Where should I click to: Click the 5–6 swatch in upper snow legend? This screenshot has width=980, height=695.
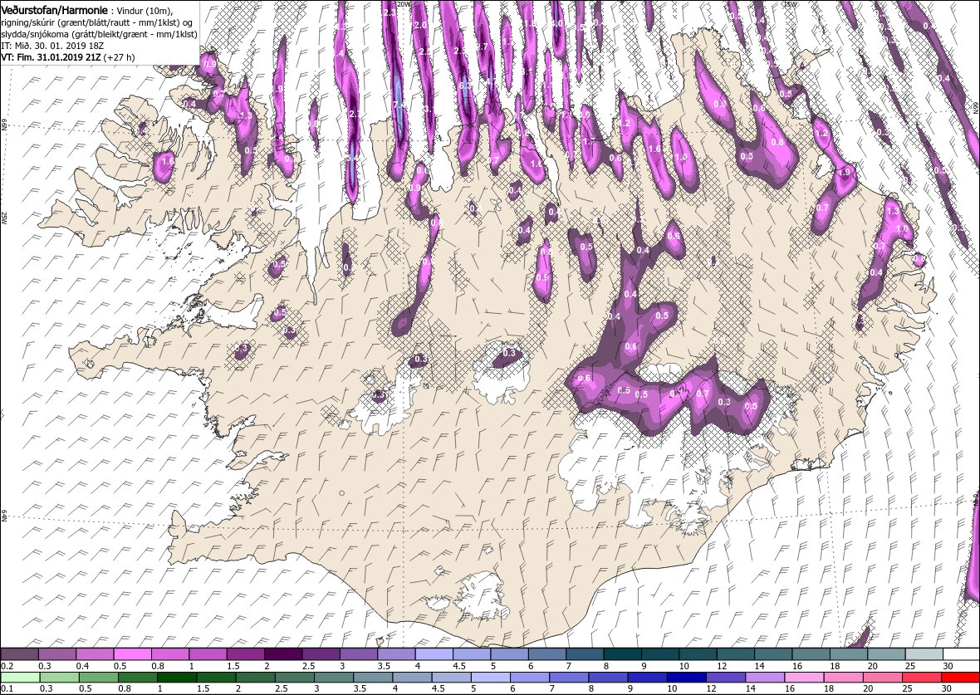tap(509, 654)
